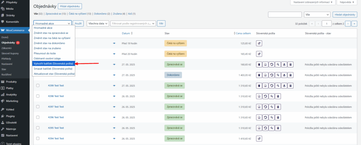Screen dimensions: 361x145
Task: Click the magnifier icon in order #295 row
Action: pos(272,128)
